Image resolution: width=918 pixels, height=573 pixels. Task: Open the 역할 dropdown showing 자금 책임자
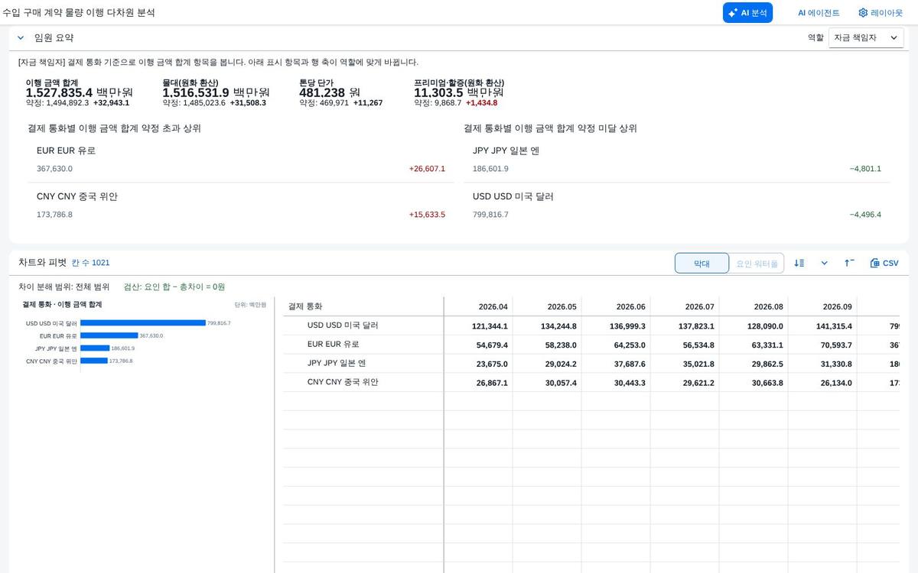[x=866, y=37]
